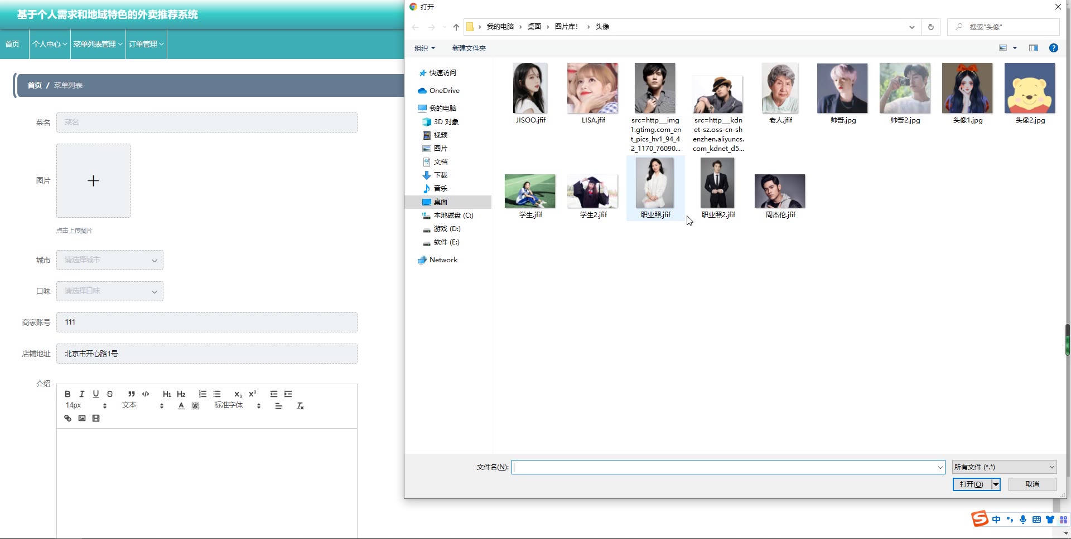1071x539 pixels.
Task: Expand the 订单管理 navigation menu
Action: (x=146, y=44)
